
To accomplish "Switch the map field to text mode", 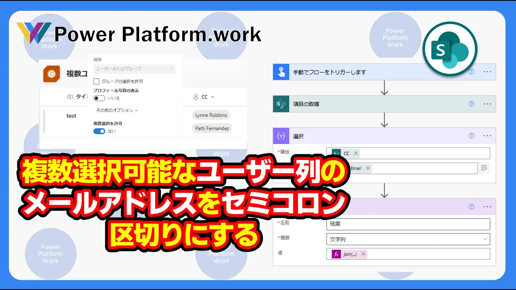I will tap(485, 168).
